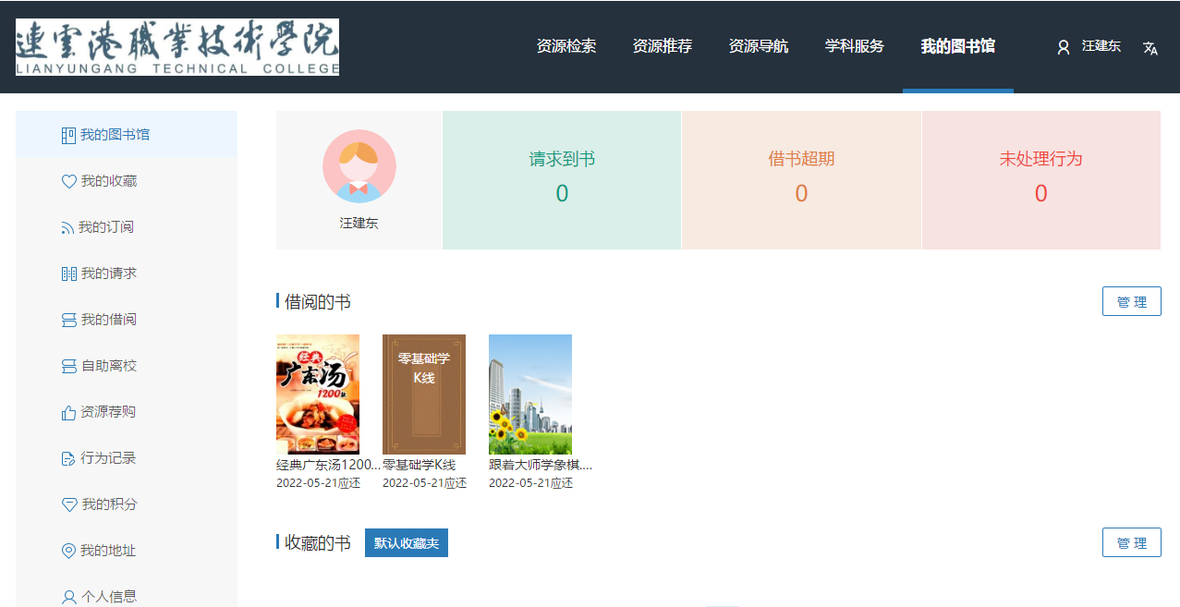Click the location pin icon beside 我的地址
This screenshot has width=1180, height=607.
[x=68, y=552]
